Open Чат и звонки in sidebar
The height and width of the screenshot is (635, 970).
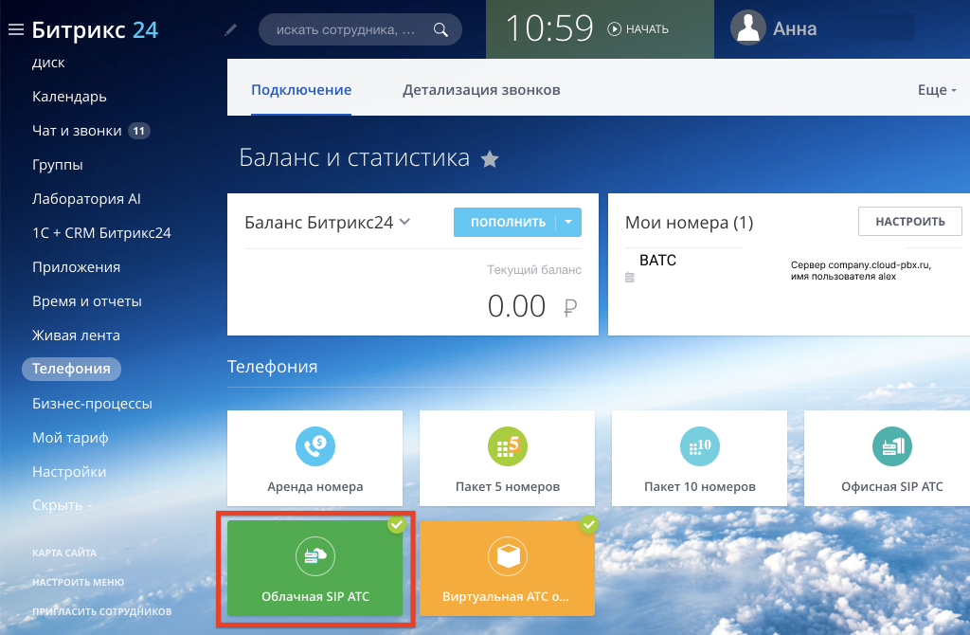[x=77, y=131]
